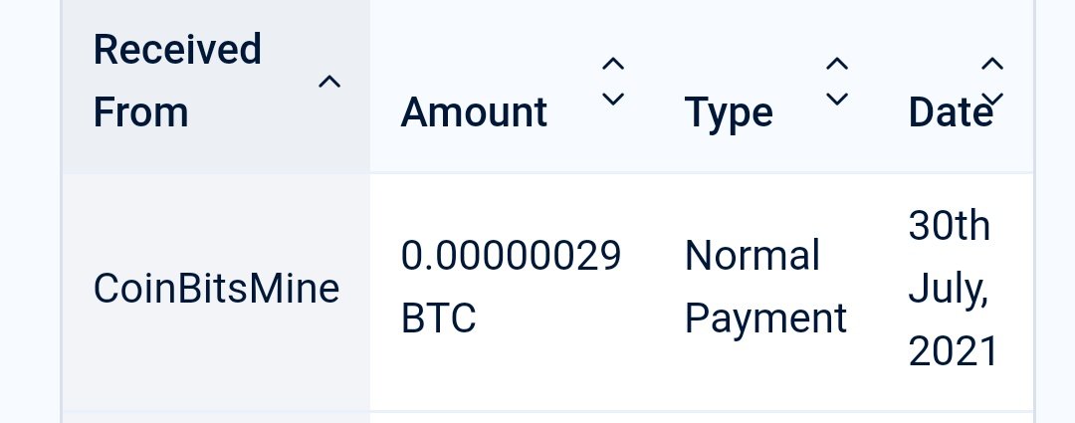Select the Amount column header text
Image resolution: width=1075 pixels, height=423 pixels.
click(474, 112)
